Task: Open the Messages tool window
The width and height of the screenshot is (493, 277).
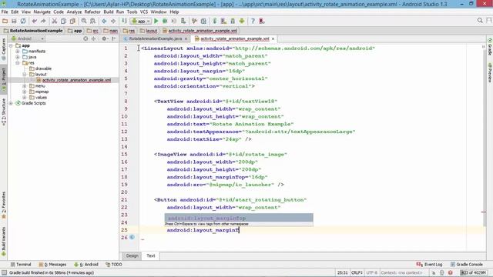Action: (52, 265)
